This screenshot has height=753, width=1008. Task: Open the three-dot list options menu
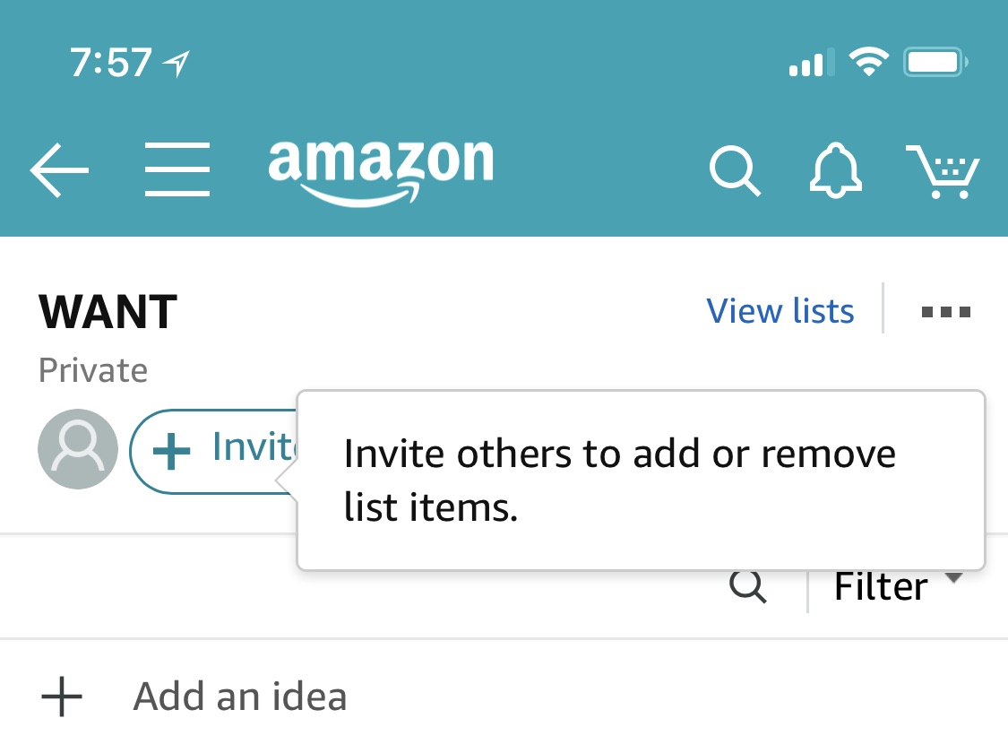[945, 312]
